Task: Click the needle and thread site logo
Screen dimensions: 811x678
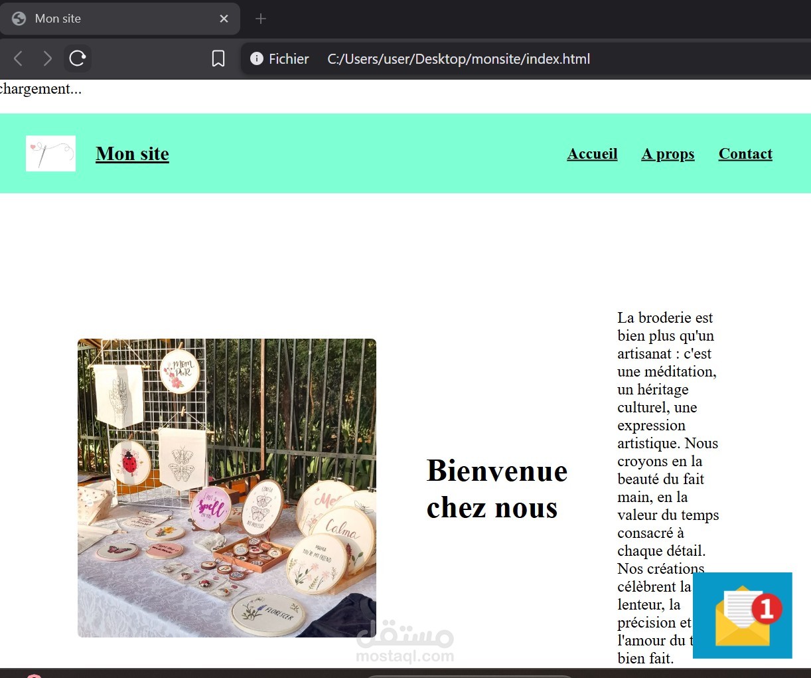Action: 50,153
